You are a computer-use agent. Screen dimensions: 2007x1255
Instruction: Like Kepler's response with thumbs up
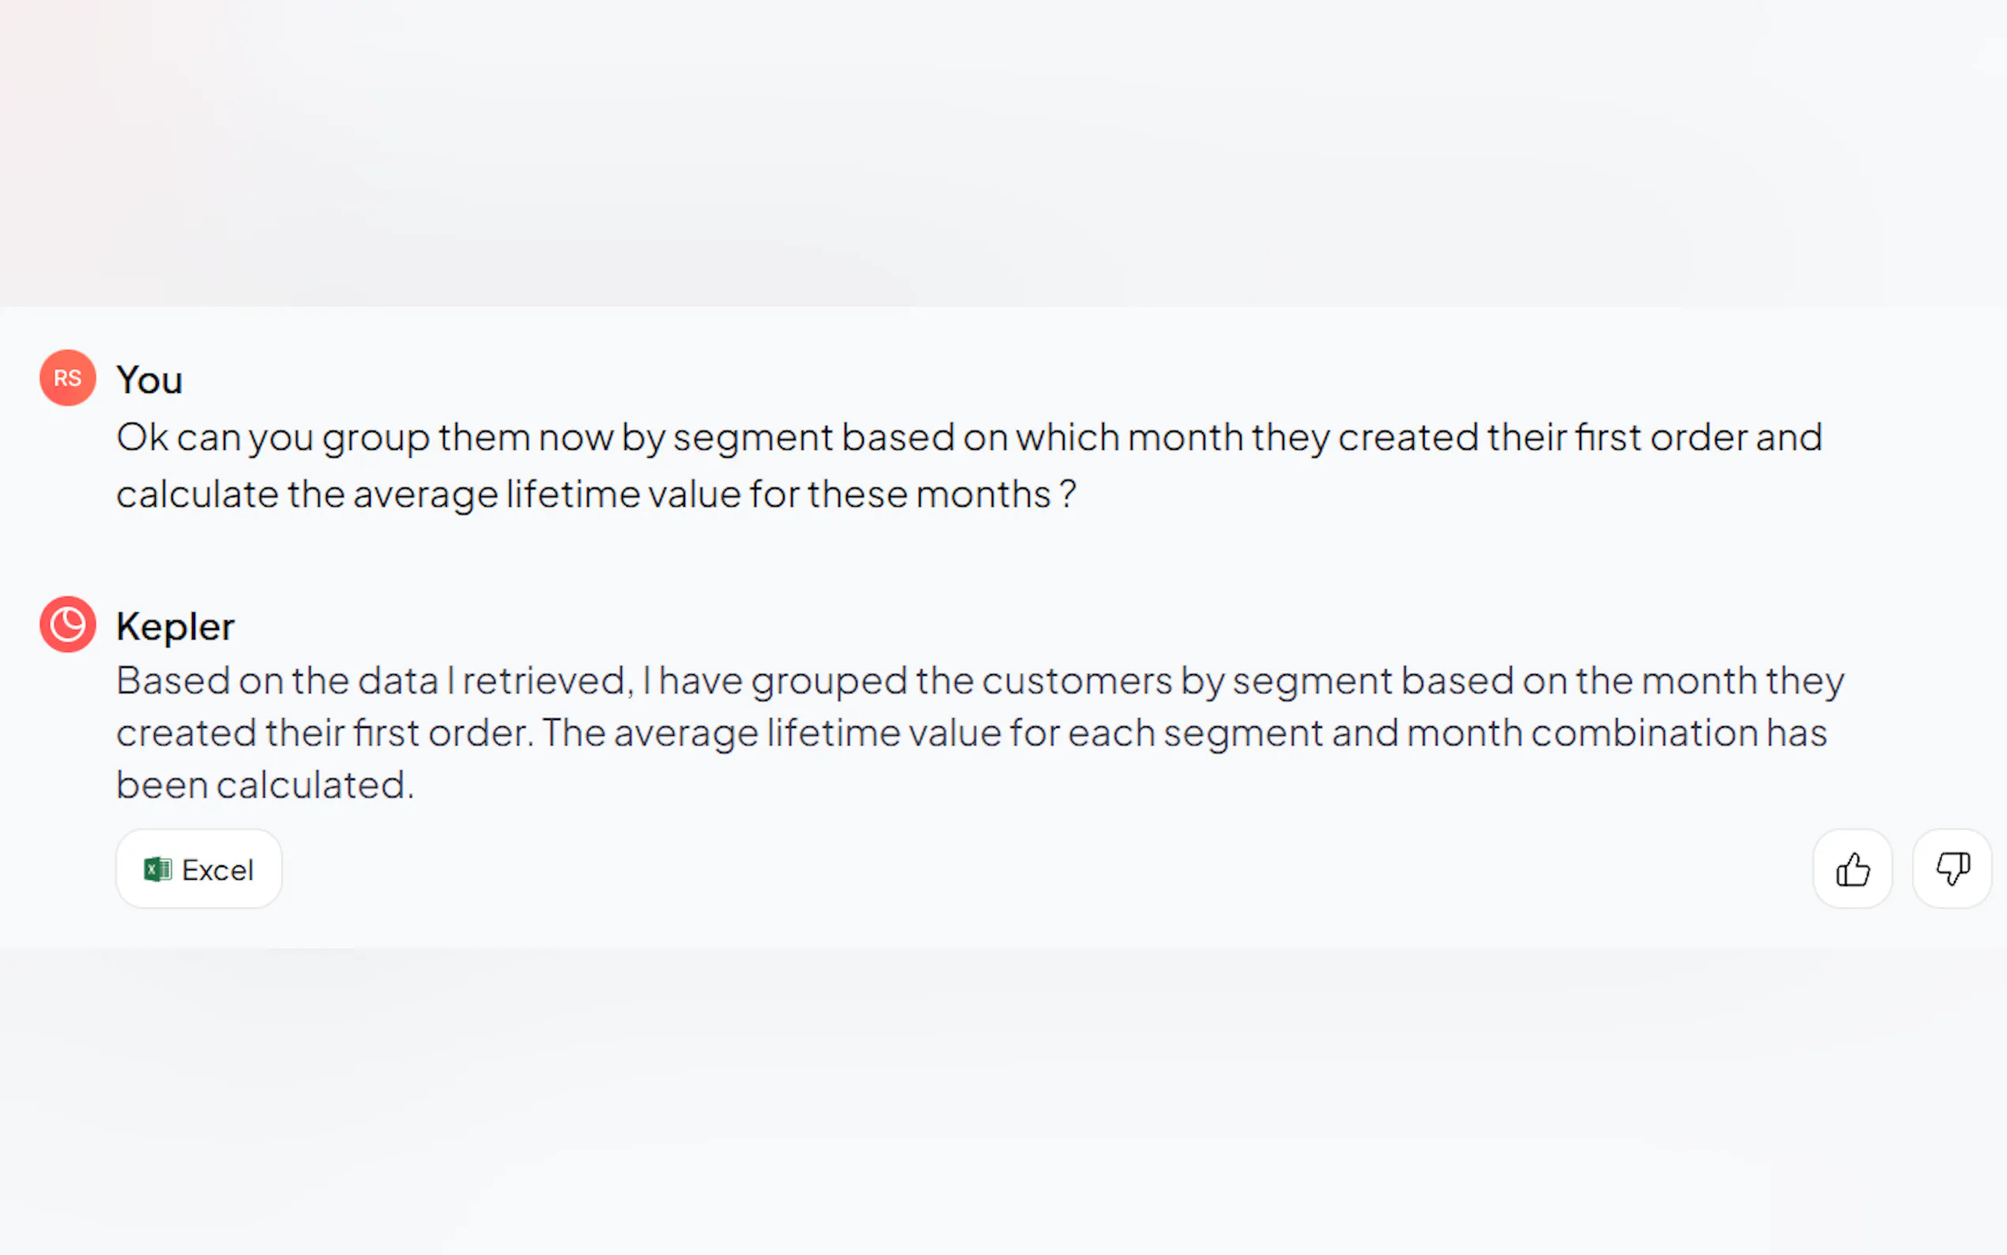tap(1852, 869)
